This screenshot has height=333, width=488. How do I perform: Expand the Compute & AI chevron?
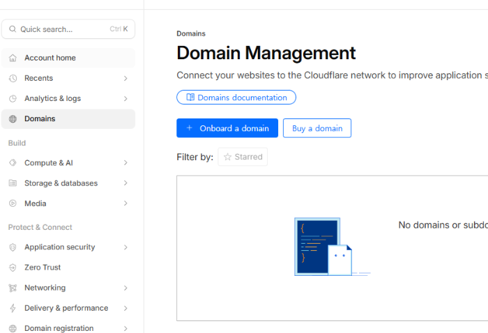pyautogui.click(x=125, y=162)
